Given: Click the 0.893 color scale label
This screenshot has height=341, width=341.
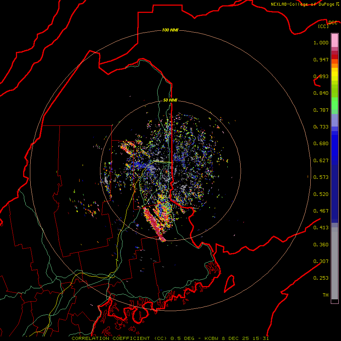Looking at the screenshot, I should [321, 76].
